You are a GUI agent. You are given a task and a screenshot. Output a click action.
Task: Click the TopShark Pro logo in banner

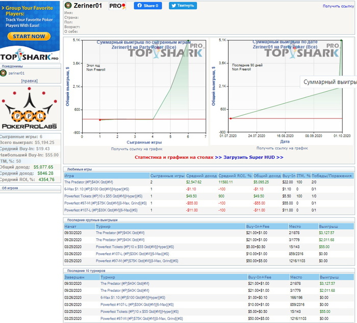29,56
